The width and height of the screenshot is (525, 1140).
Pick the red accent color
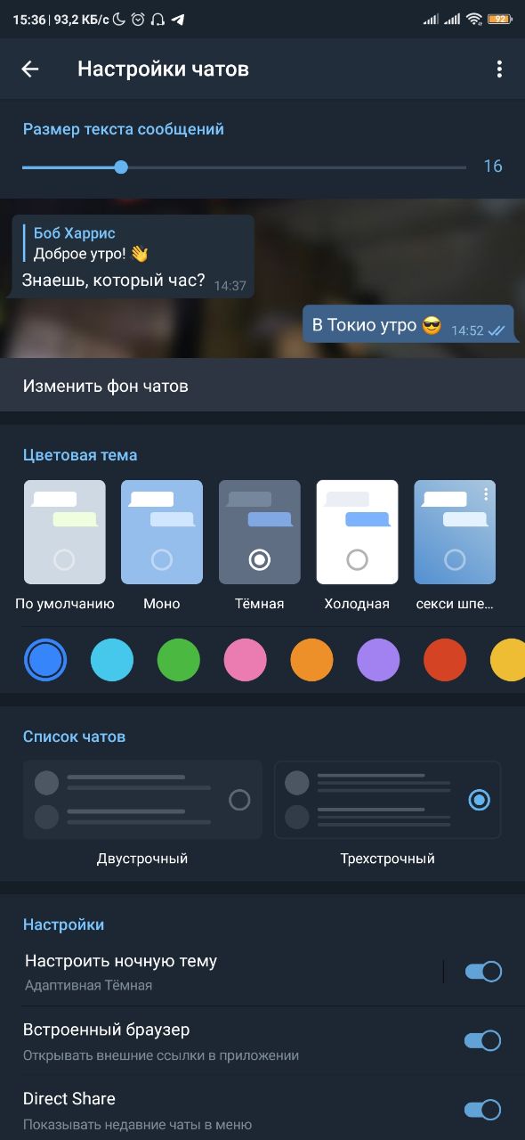point(446,660)
